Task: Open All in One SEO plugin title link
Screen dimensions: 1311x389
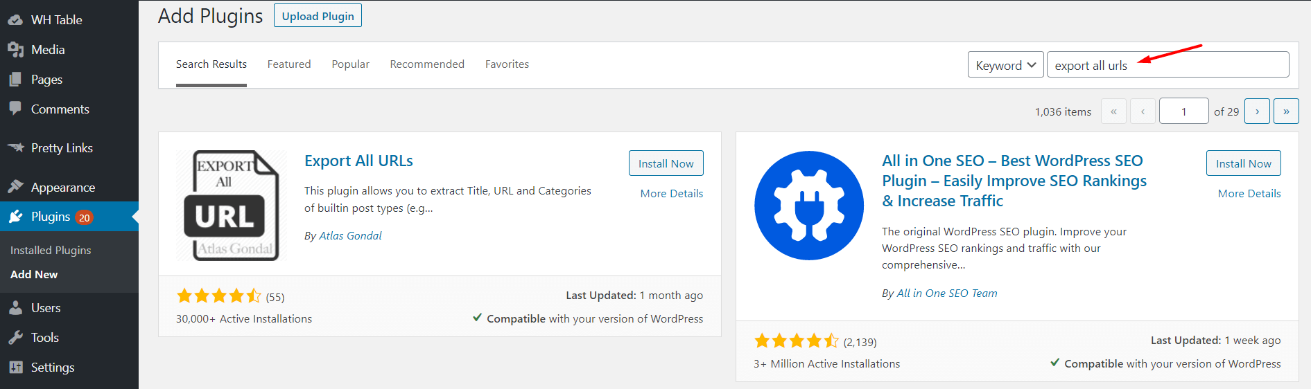Action: pos(1014,181)
